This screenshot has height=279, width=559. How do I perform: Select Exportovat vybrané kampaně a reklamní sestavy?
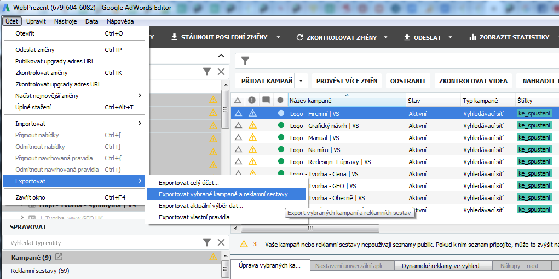click(226, 194)
